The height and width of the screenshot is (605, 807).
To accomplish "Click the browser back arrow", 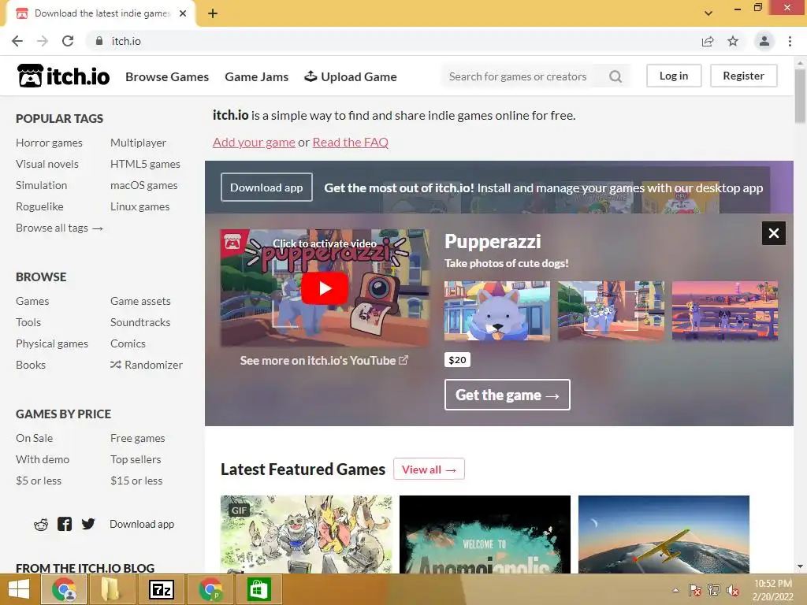I will 17,41.
